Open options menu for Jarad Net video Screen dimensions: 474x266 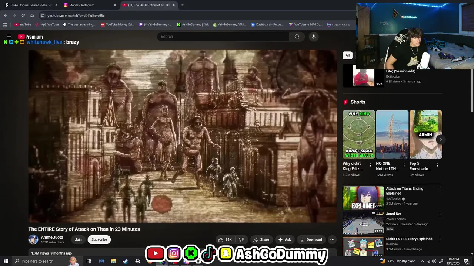440,214
